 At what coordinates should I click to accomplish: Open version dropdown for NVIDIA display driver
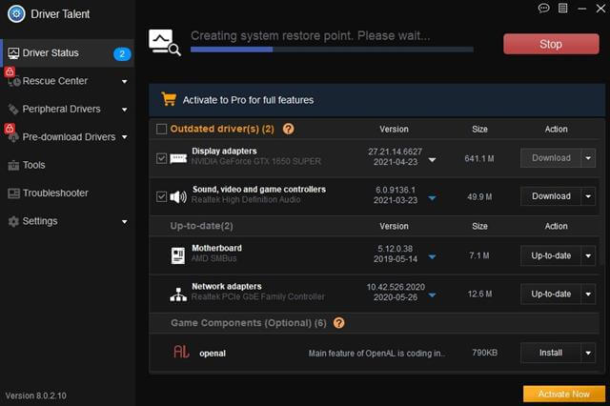432,160
